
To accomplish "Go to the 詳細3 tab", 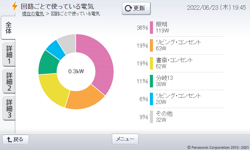I will (9, 109).
